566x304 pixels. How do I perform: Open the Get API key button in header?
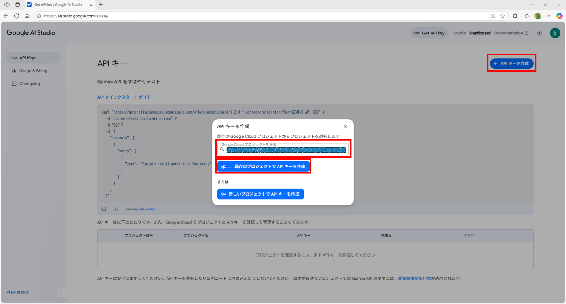click(429, 33)
